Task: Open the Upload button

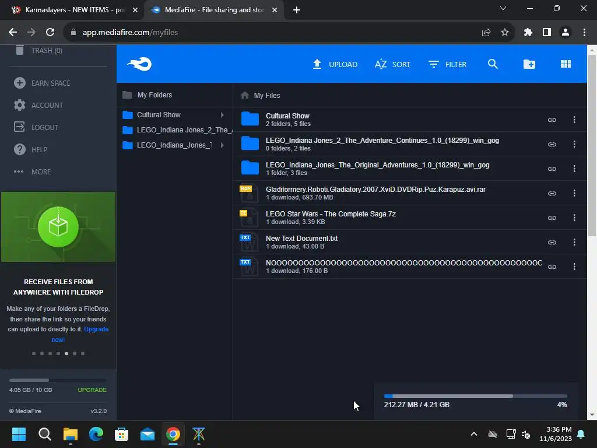Action: [335, 64]
